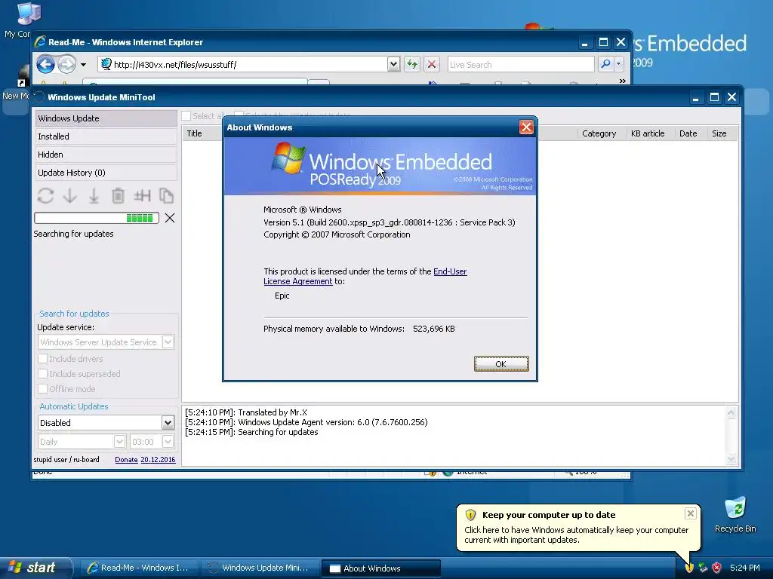Select the Update History (0) tab
This screenshot has width=773, height=579.
pyautogui.click(x=106, y=173)
